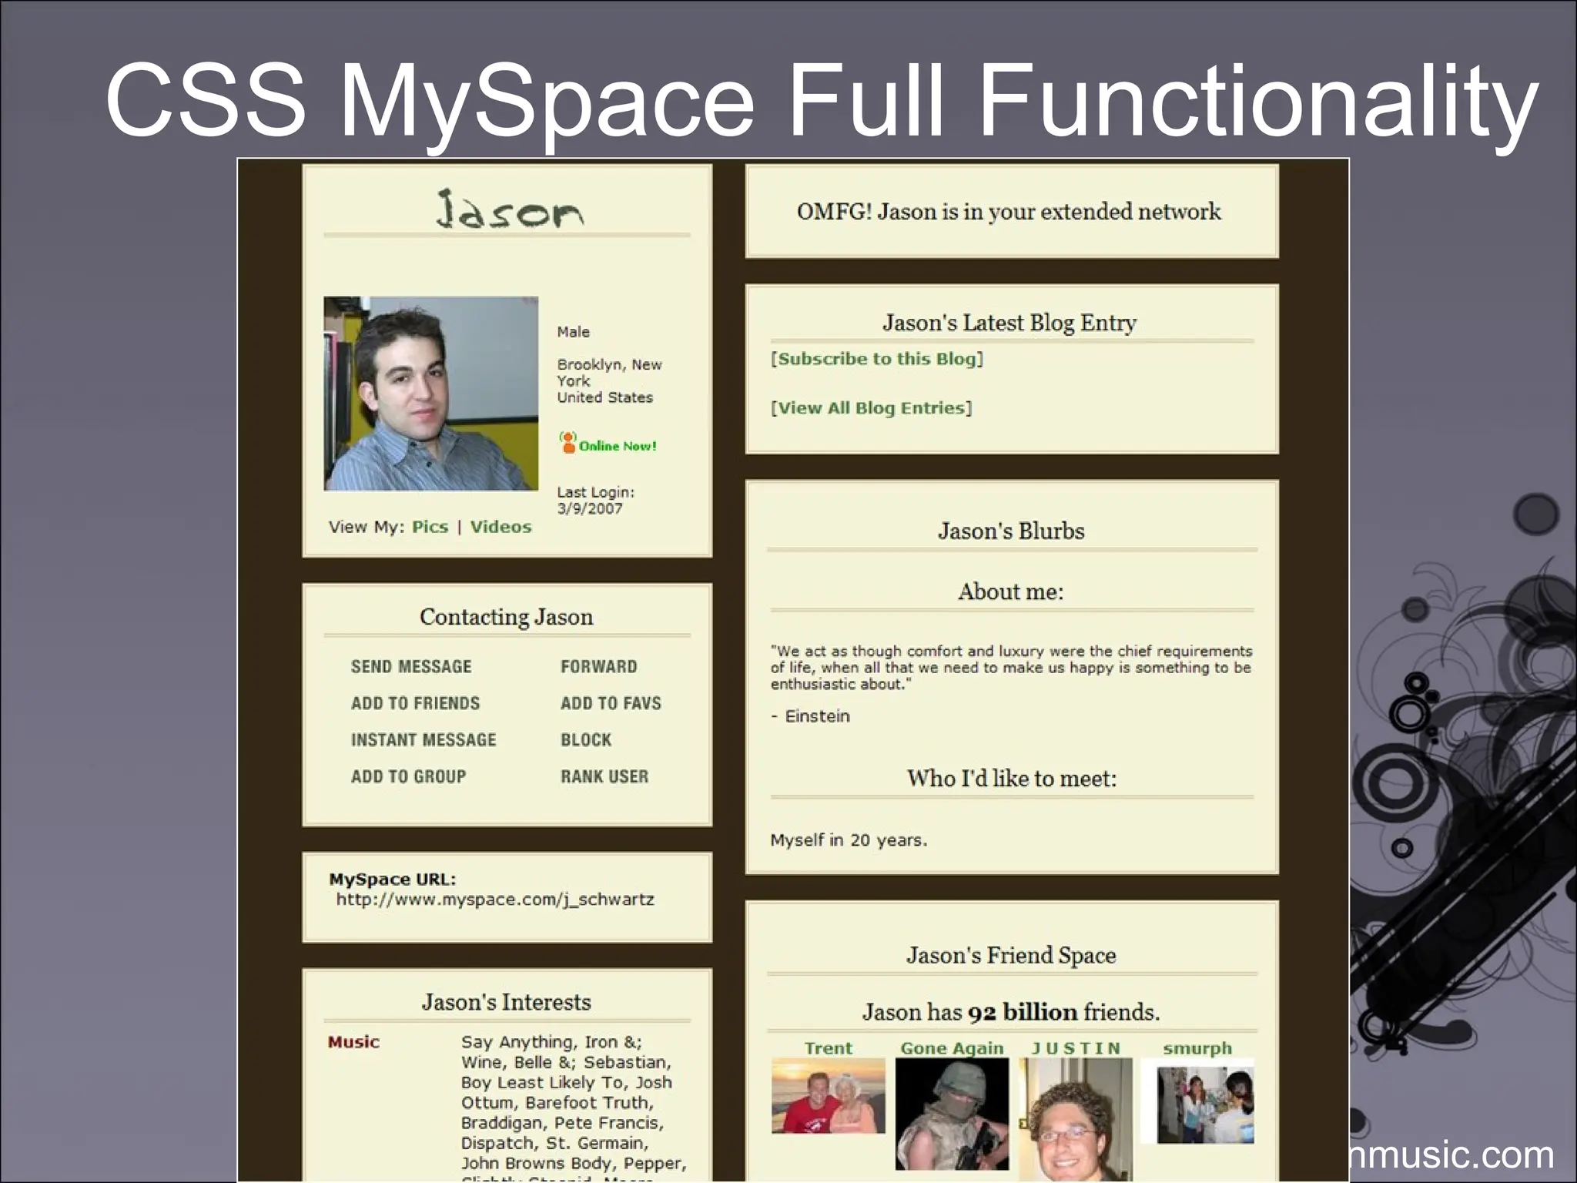
Task: Click RANK USER
Action: point(604,776)
